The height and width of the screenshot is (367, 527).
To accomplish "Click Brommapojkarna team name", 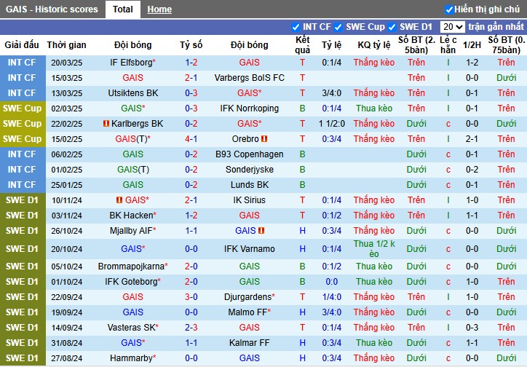I will (131, 267).
